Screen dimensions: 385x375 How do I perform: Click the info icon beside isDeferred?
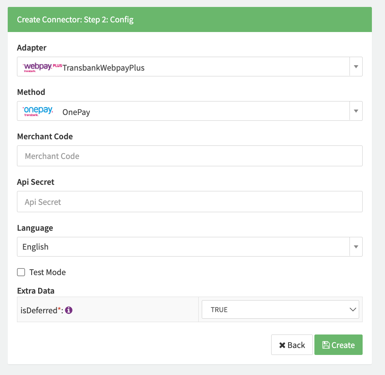(69, 310)
